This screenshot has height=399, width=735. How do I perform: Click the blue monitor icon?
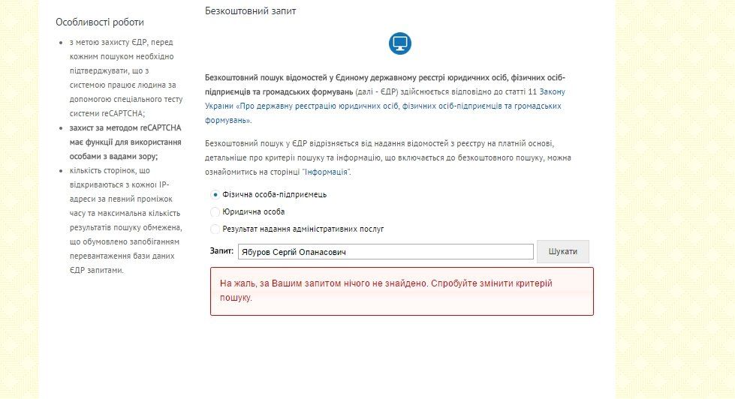click(x=399, y=43)
